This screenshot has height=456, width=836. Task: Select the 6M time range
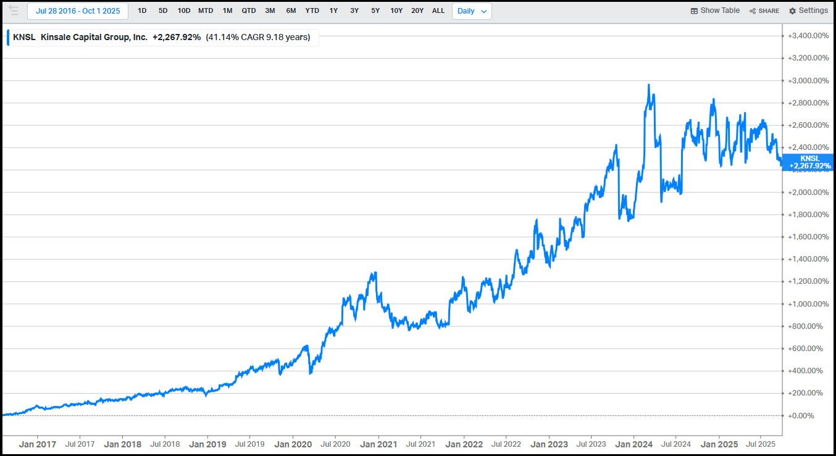click(291, 11)
